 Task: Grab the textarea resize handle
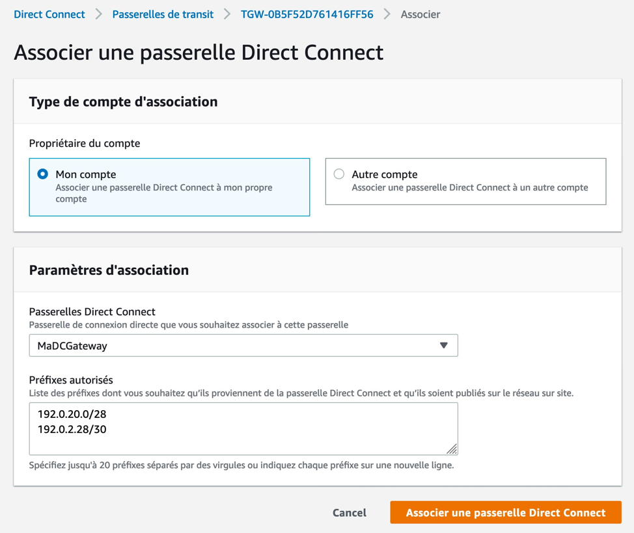tap(452, 448)
